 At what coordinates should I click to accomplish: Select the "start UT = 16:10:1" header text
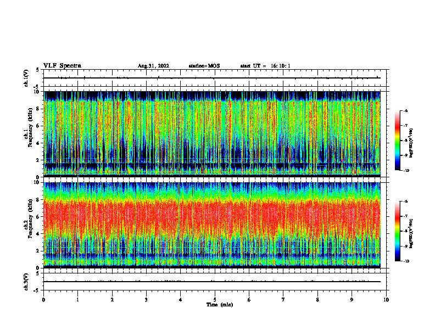click(265, 66)
